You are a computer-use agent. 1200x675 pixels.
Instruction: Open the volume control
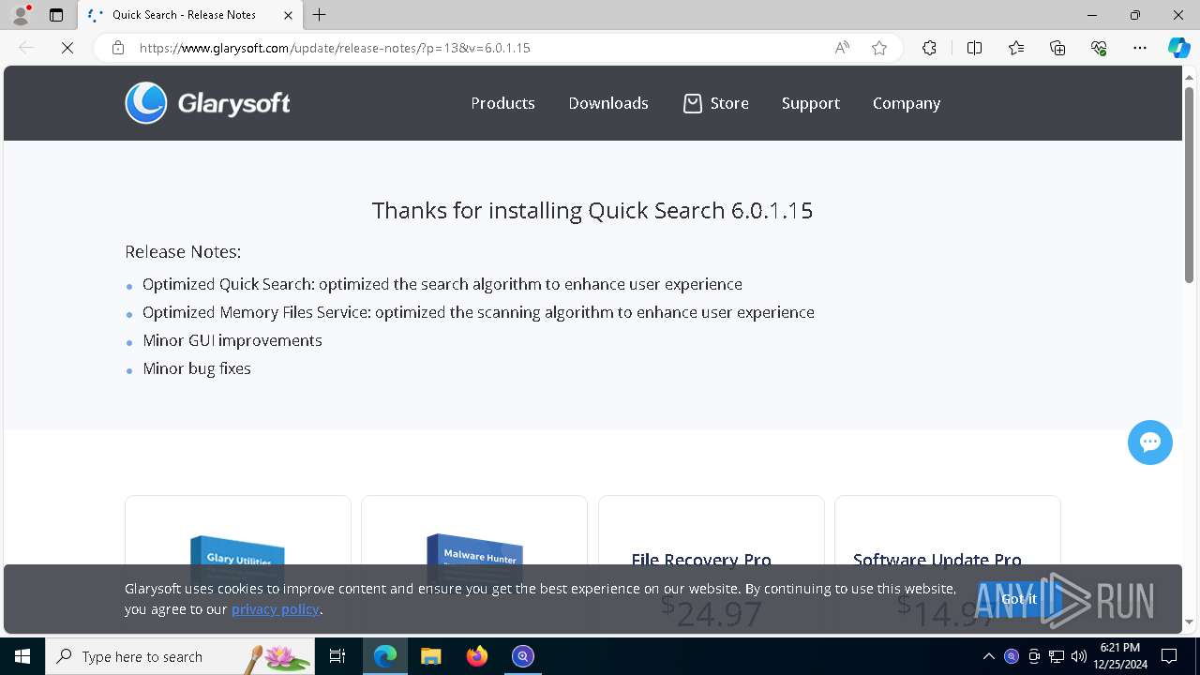(1079, 656)
